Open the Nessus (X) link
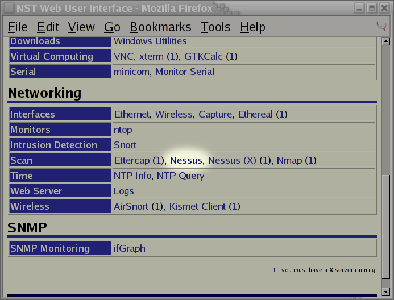 click(x=232, y=160)
